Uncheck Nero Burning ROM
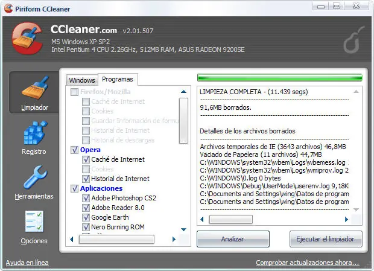This screenshot has height=271, width=374. click(x=86, y=227)
